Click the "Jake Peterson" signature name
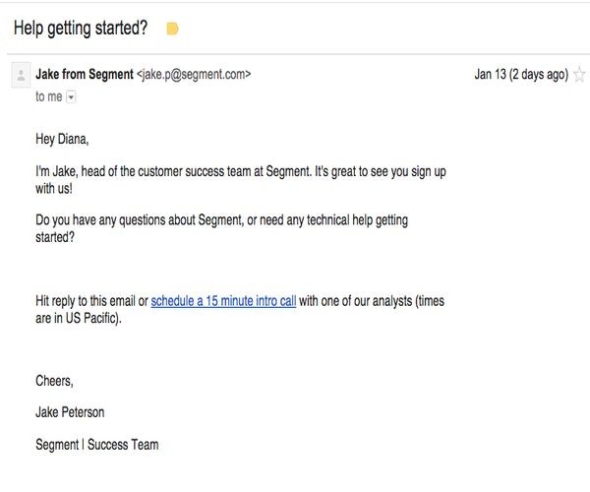This screenshot has height=492, width=590. (x=70, y=412)
